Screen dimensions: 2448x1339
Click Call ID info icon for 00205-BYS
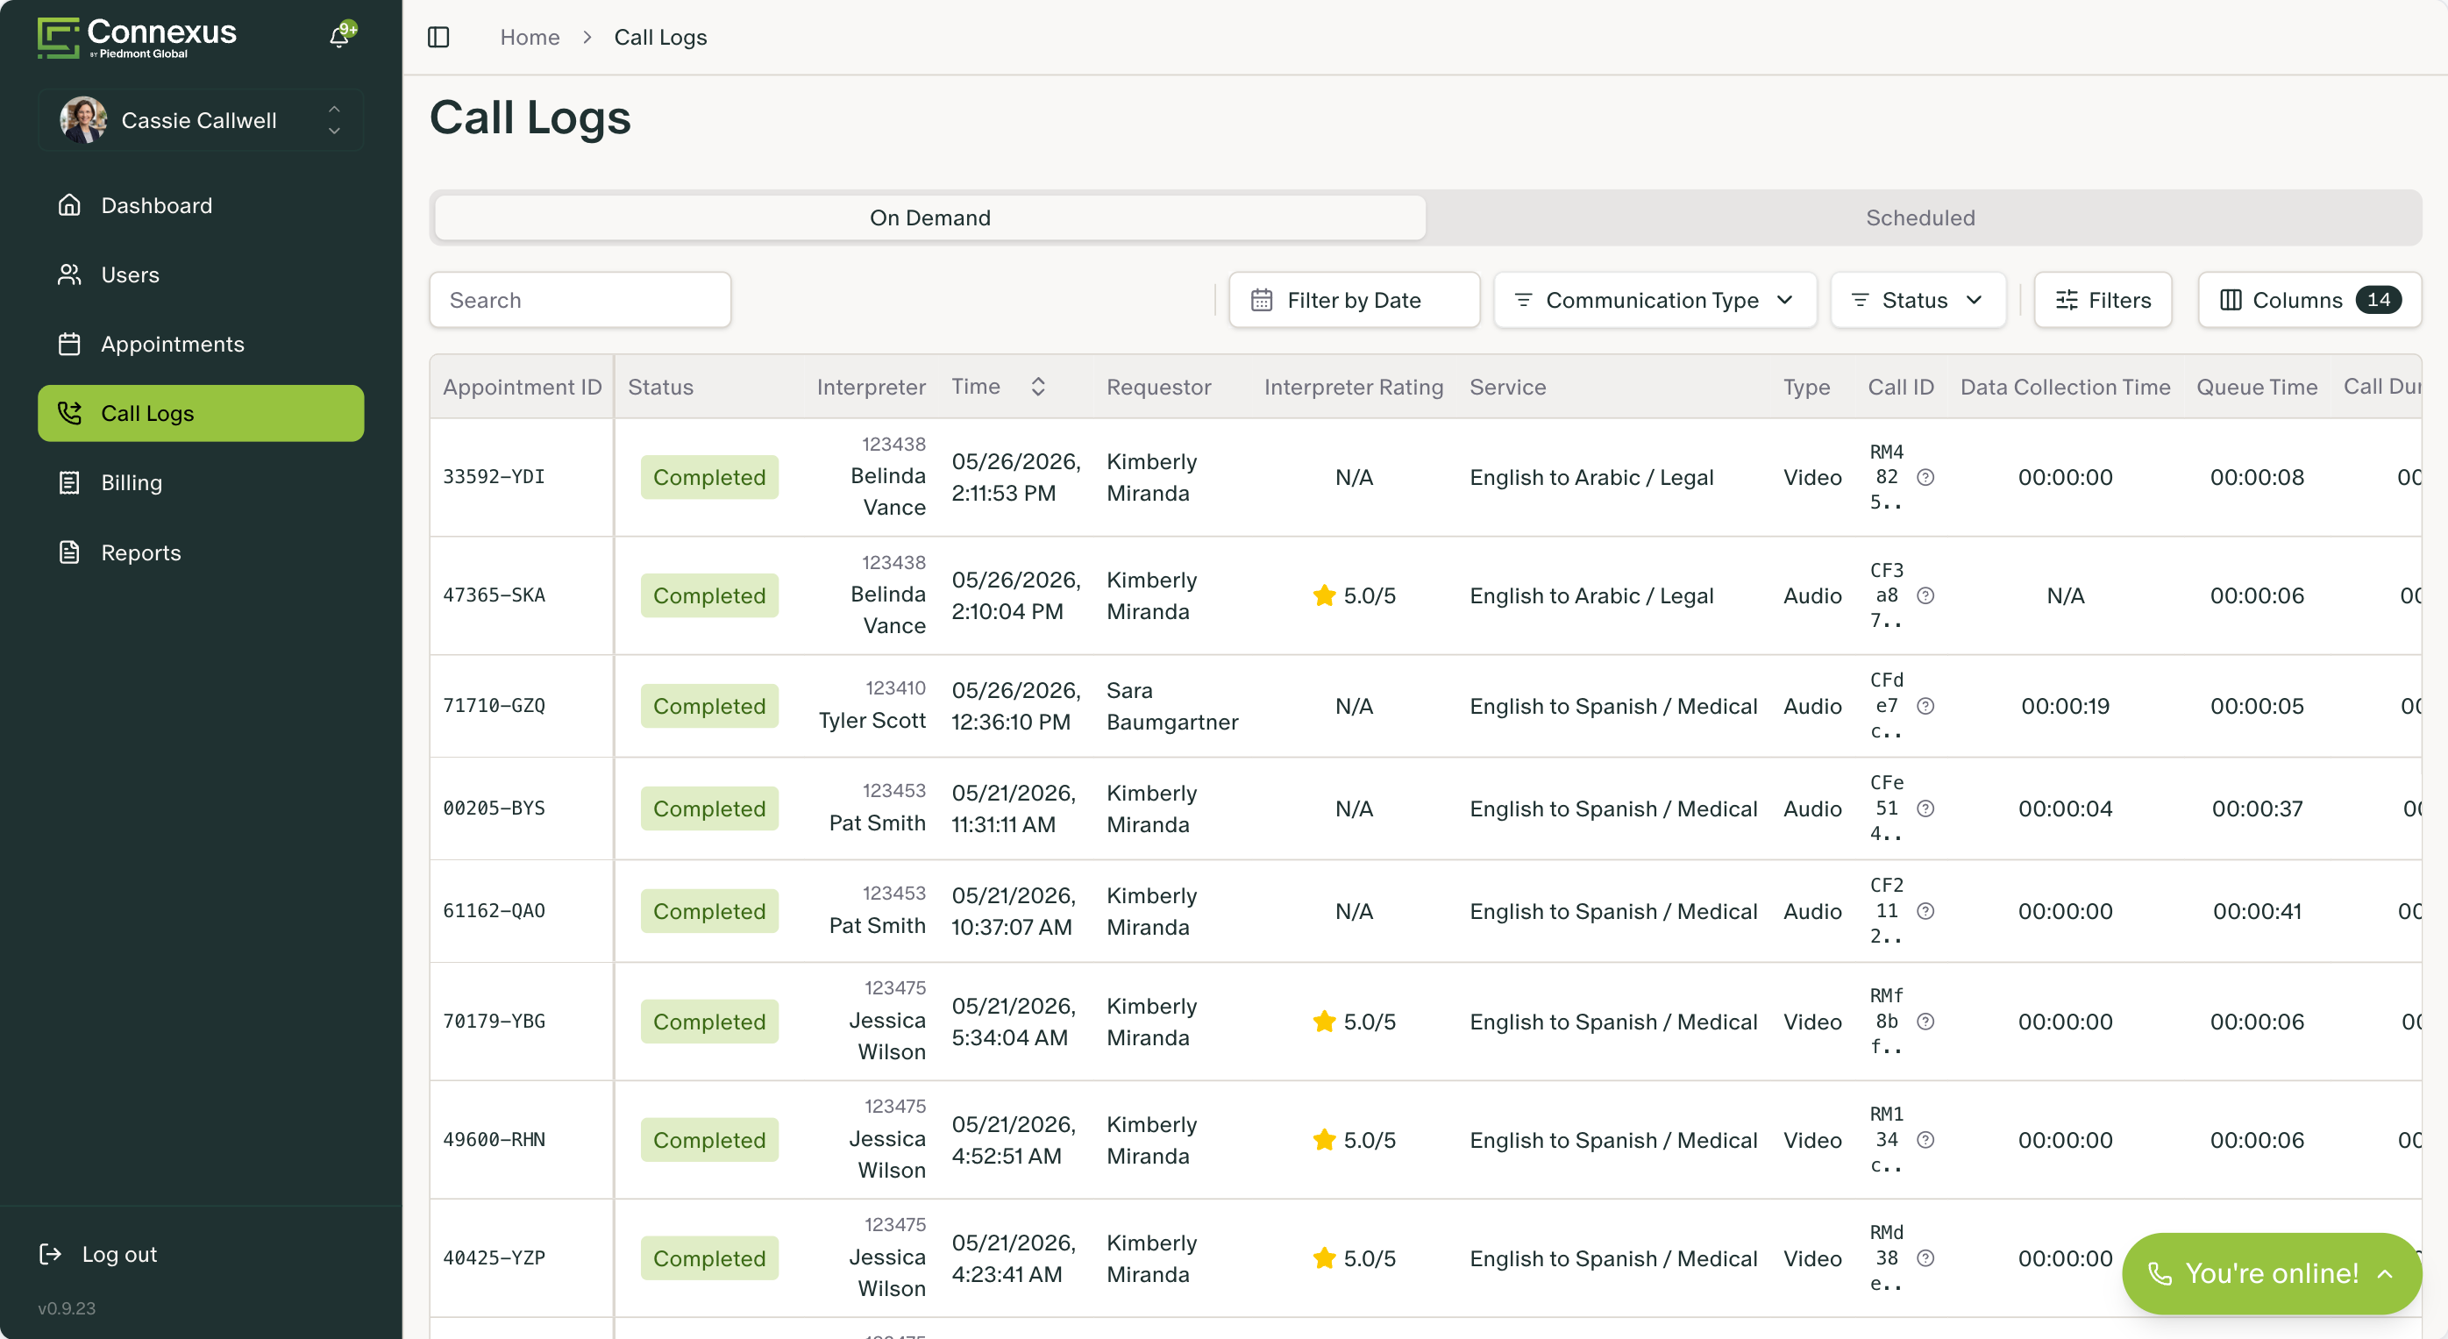pyautogui.click(x=1925, y=808)
